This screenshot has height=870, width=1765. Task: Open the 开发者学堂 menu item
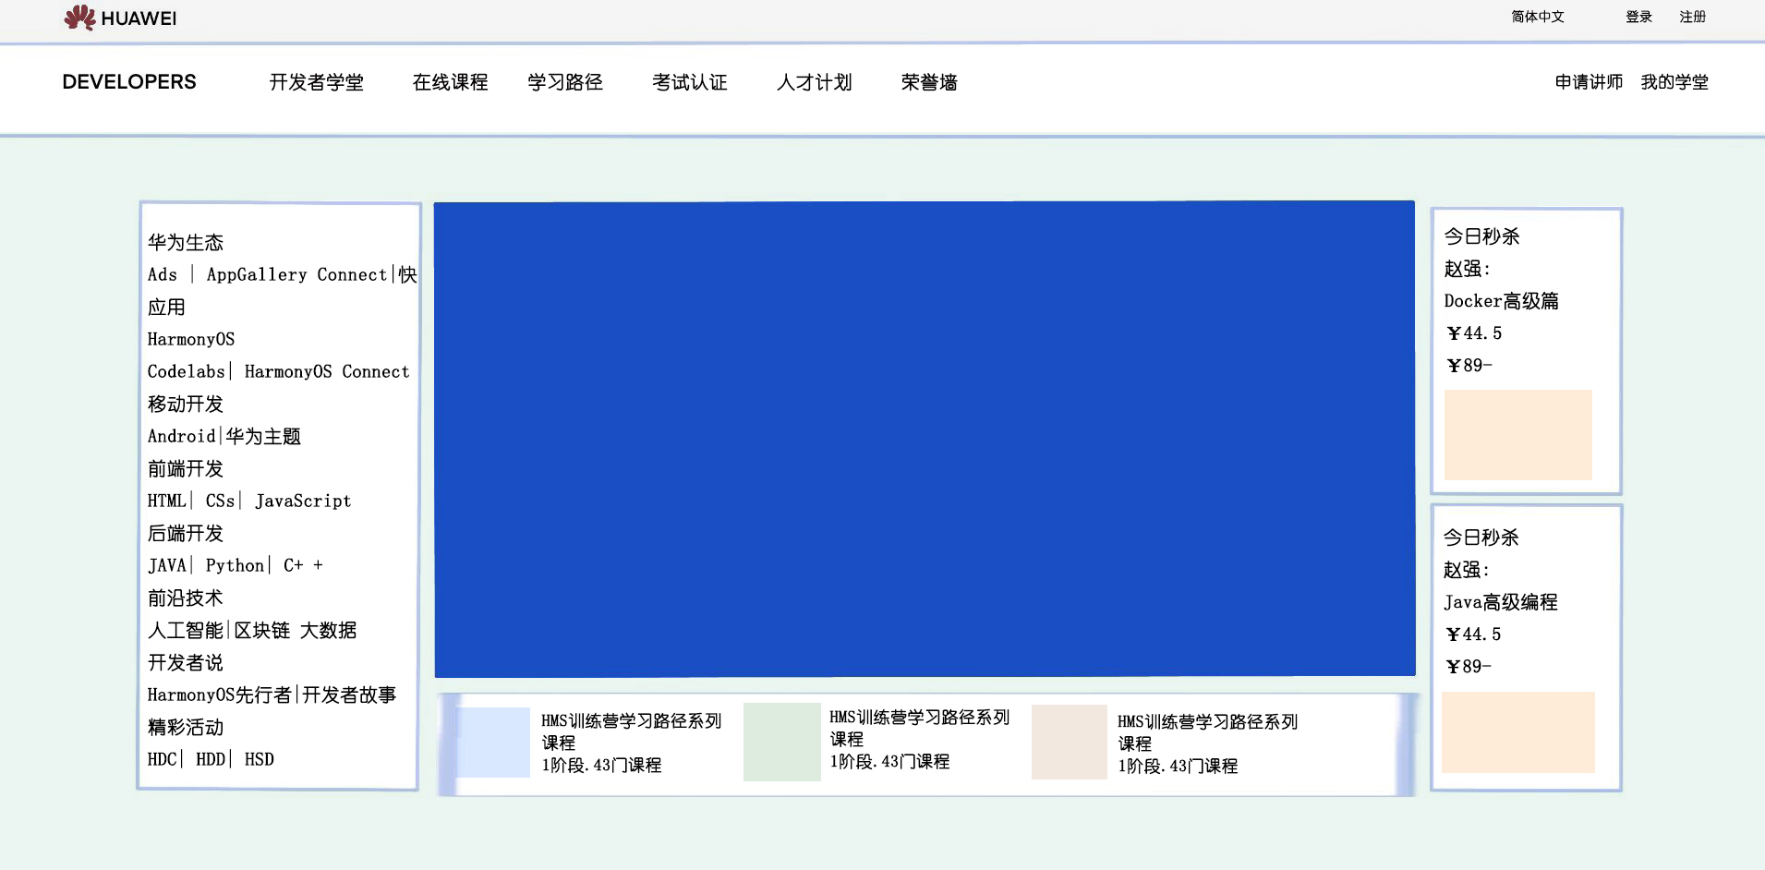tap(317, 82)
